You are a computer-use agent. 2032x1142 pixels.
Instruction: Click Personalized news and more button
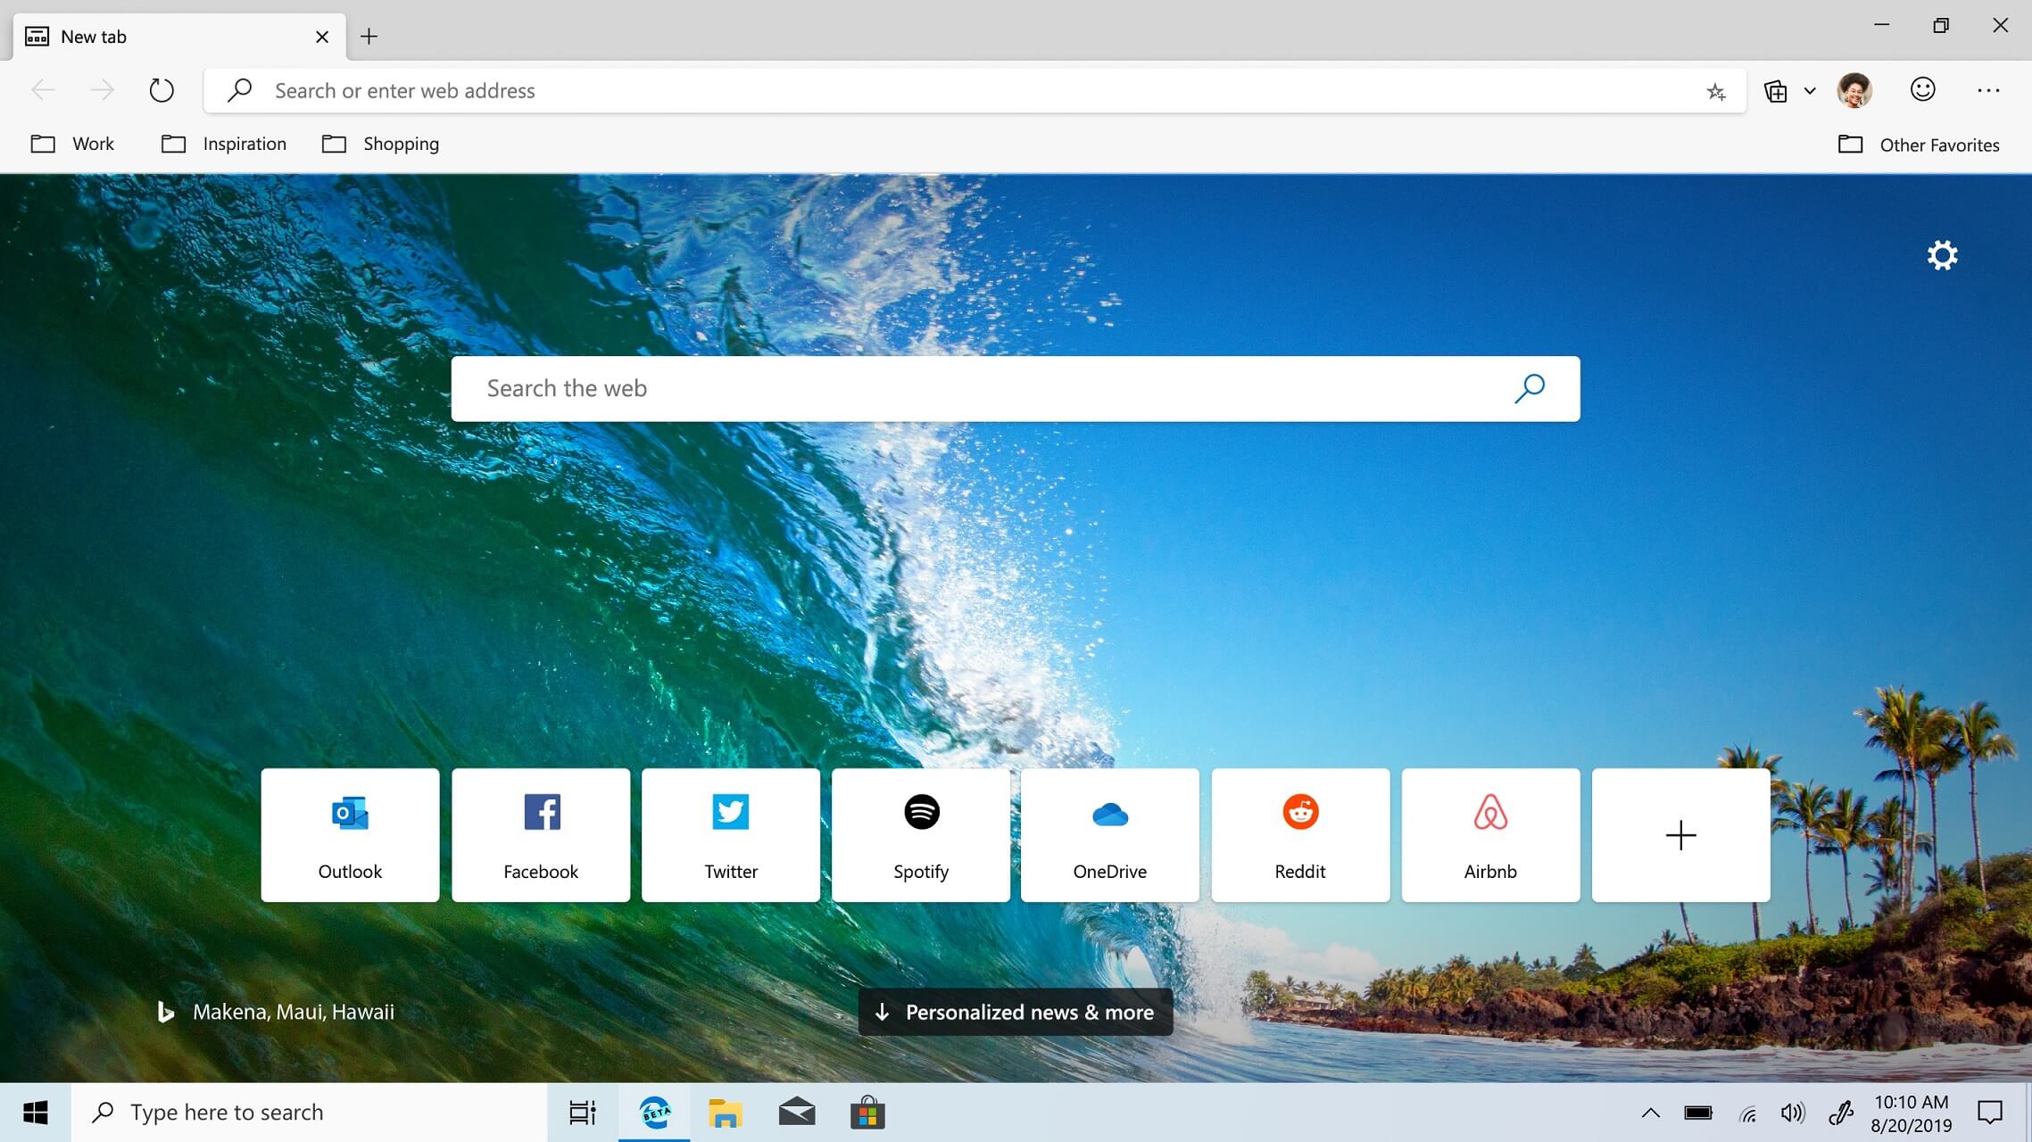coord(1015,1011)
